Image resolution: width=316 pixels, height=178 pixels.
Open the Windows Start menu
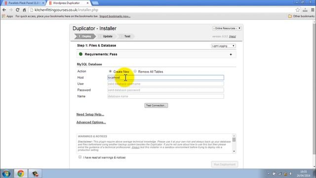point(6,174)
